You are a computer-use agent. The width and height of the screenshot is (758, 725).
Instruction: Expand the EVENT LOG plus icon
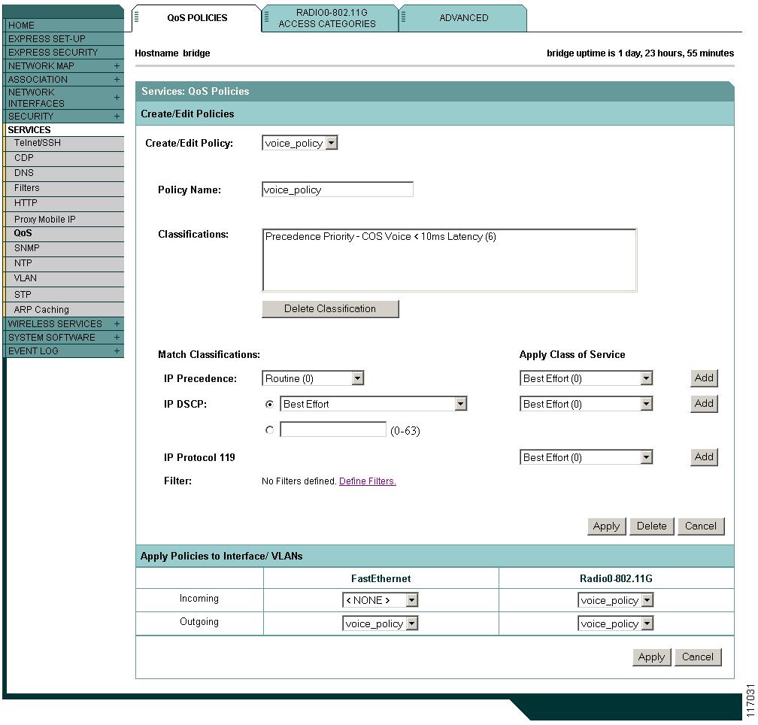pos(117,351)
